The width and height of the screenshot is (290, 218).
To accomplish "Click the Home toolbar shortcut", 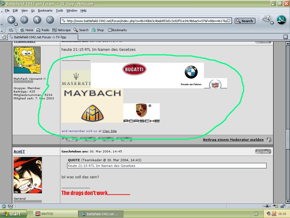I will (27, 30).
